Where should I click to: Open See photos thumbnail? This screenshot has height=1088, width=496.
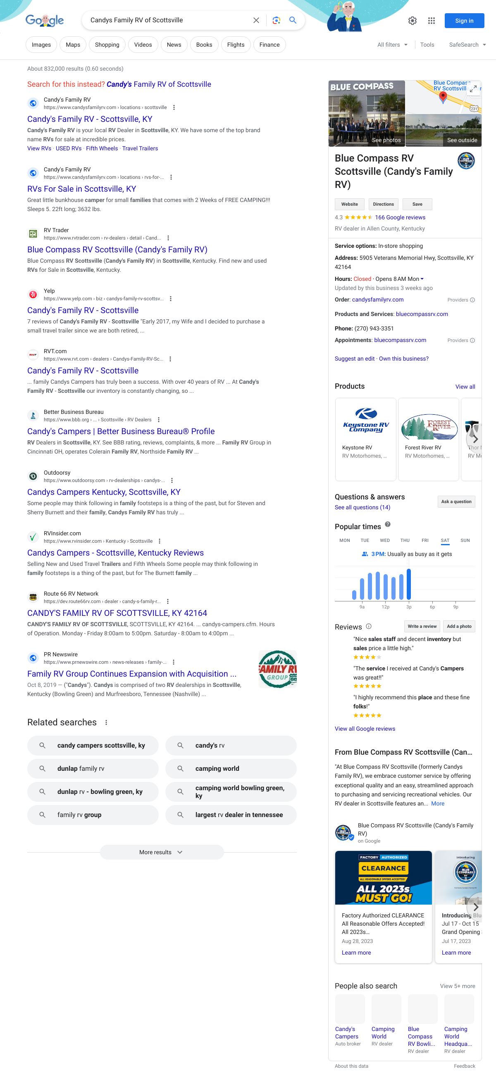367,113
